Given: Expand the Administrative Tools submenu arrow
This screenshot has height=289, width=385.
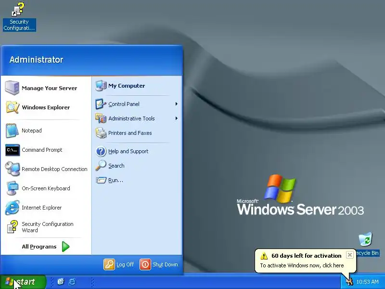Looking at the screenshot, I should coord(176,118).
